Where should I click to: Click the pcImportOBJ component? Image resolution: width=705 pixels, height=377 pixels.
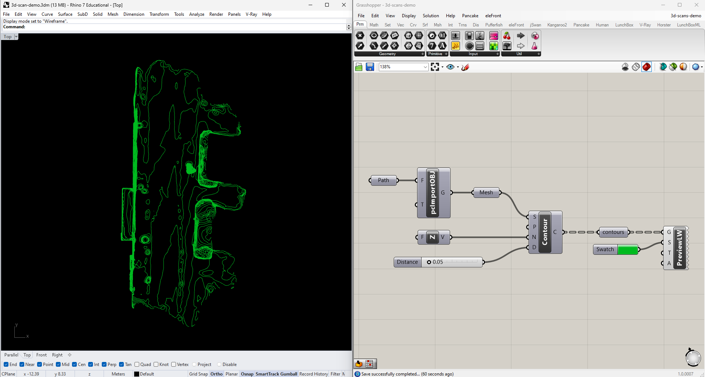433,193
